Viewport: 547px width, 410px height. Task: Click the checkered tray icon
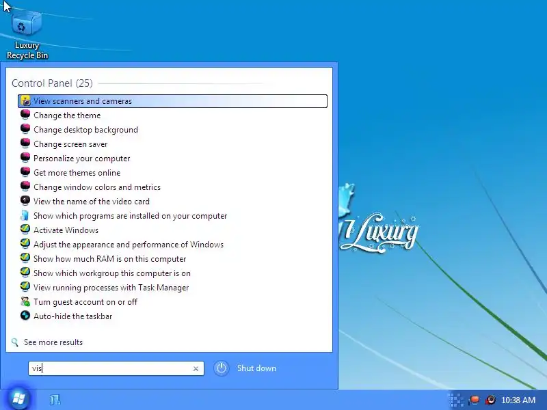pyautogui.click(x=455, y=400)
